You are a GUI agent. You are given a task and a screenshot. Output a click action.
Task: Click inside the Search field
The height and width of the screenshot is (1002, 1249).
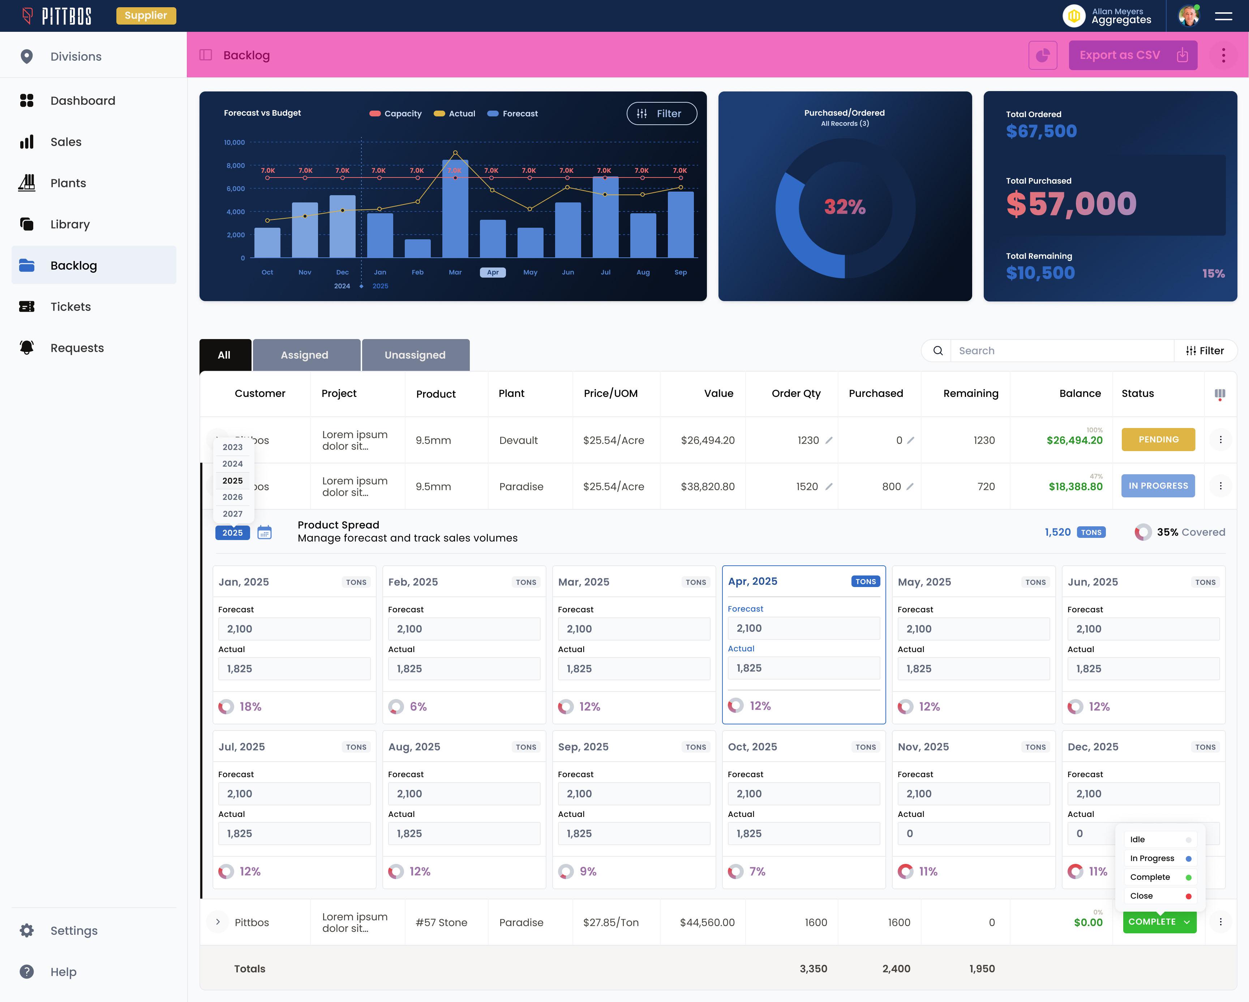pyautogui.click(x=1060, y=351)
